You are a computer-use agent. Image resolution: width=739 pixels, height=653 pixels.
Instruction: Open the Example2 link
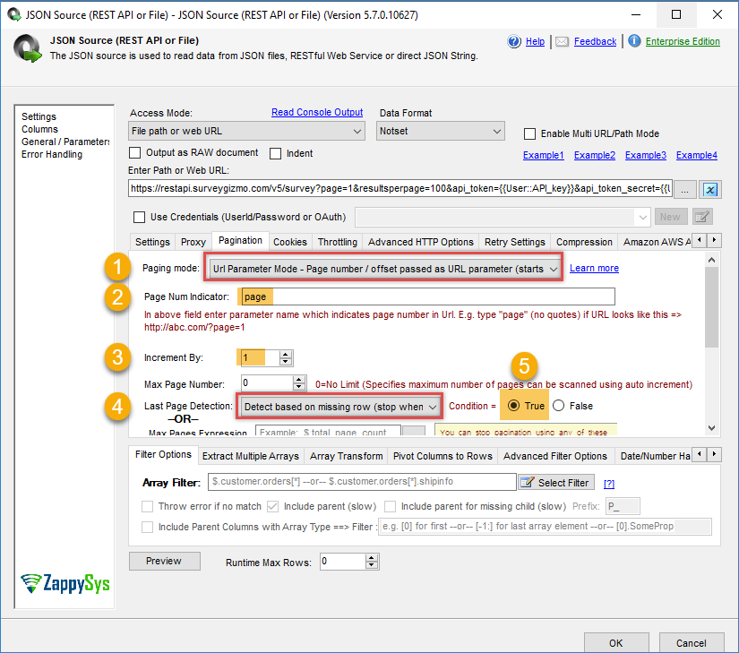[594, 155]
